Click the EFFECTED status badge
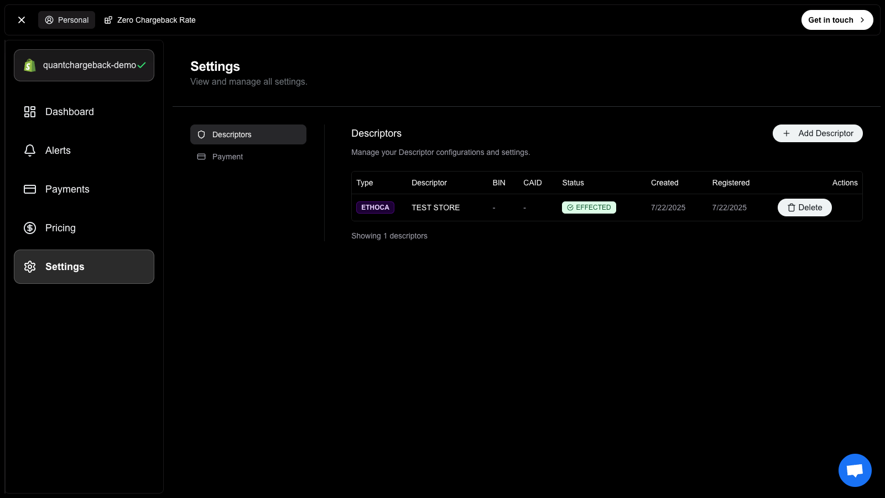The height and width of the screenshot is (498, 885). (x=589, y=207)
